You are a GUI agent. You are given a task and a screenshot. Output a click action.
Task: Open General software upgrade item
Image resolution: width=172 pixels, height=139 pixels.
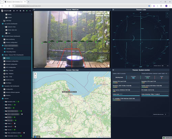click(x=13, y=92)
